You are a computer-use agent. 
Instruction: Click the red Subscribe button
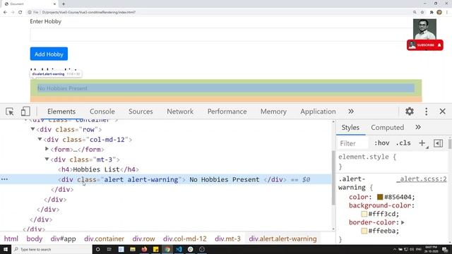[x=425, y=45]
